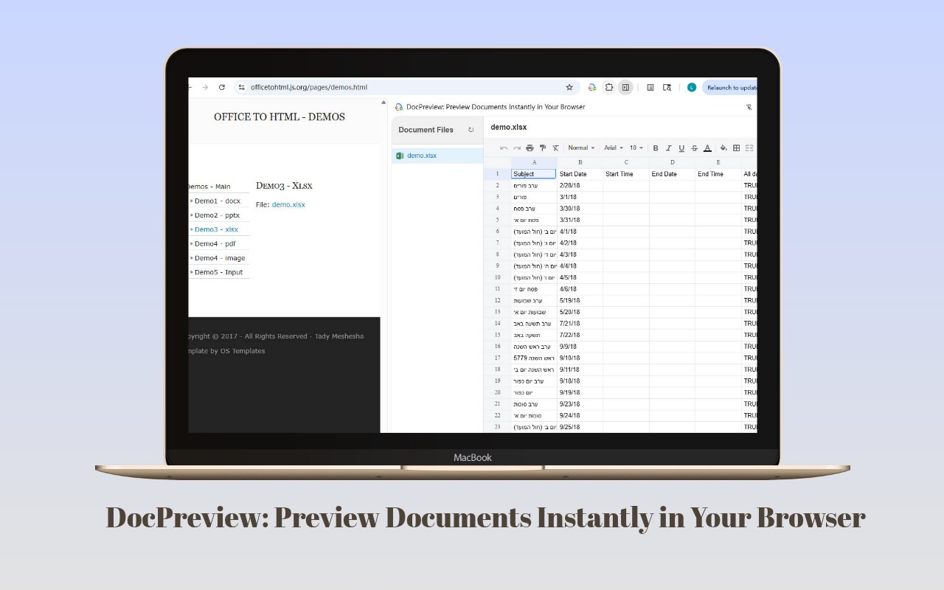Open the font size 10 dropdown
The height and width of the screenshot is (590, 944).
point(636,148)
